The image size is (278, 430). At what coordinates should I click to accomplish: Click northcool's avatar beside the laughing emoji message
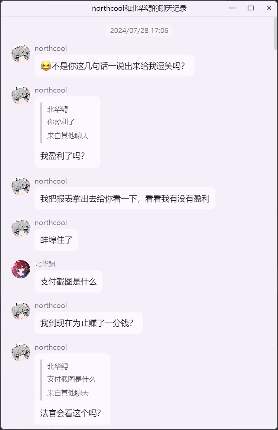click(x=21, y=54)
